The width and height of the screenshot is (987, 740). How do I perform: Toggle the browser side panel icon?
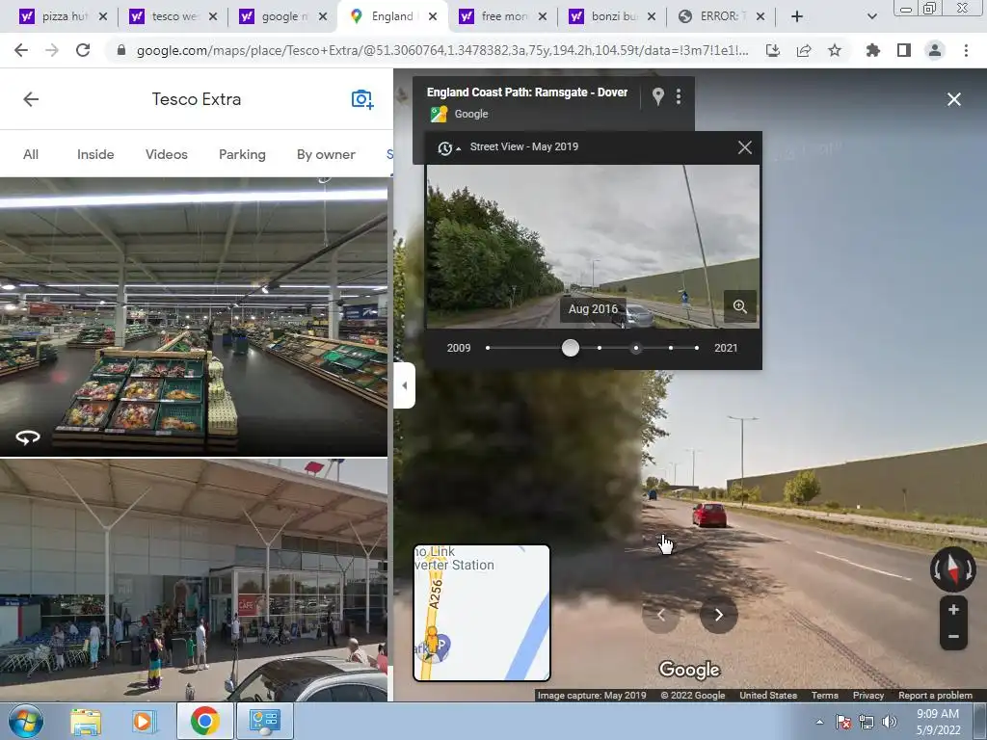tap(903, 50)
